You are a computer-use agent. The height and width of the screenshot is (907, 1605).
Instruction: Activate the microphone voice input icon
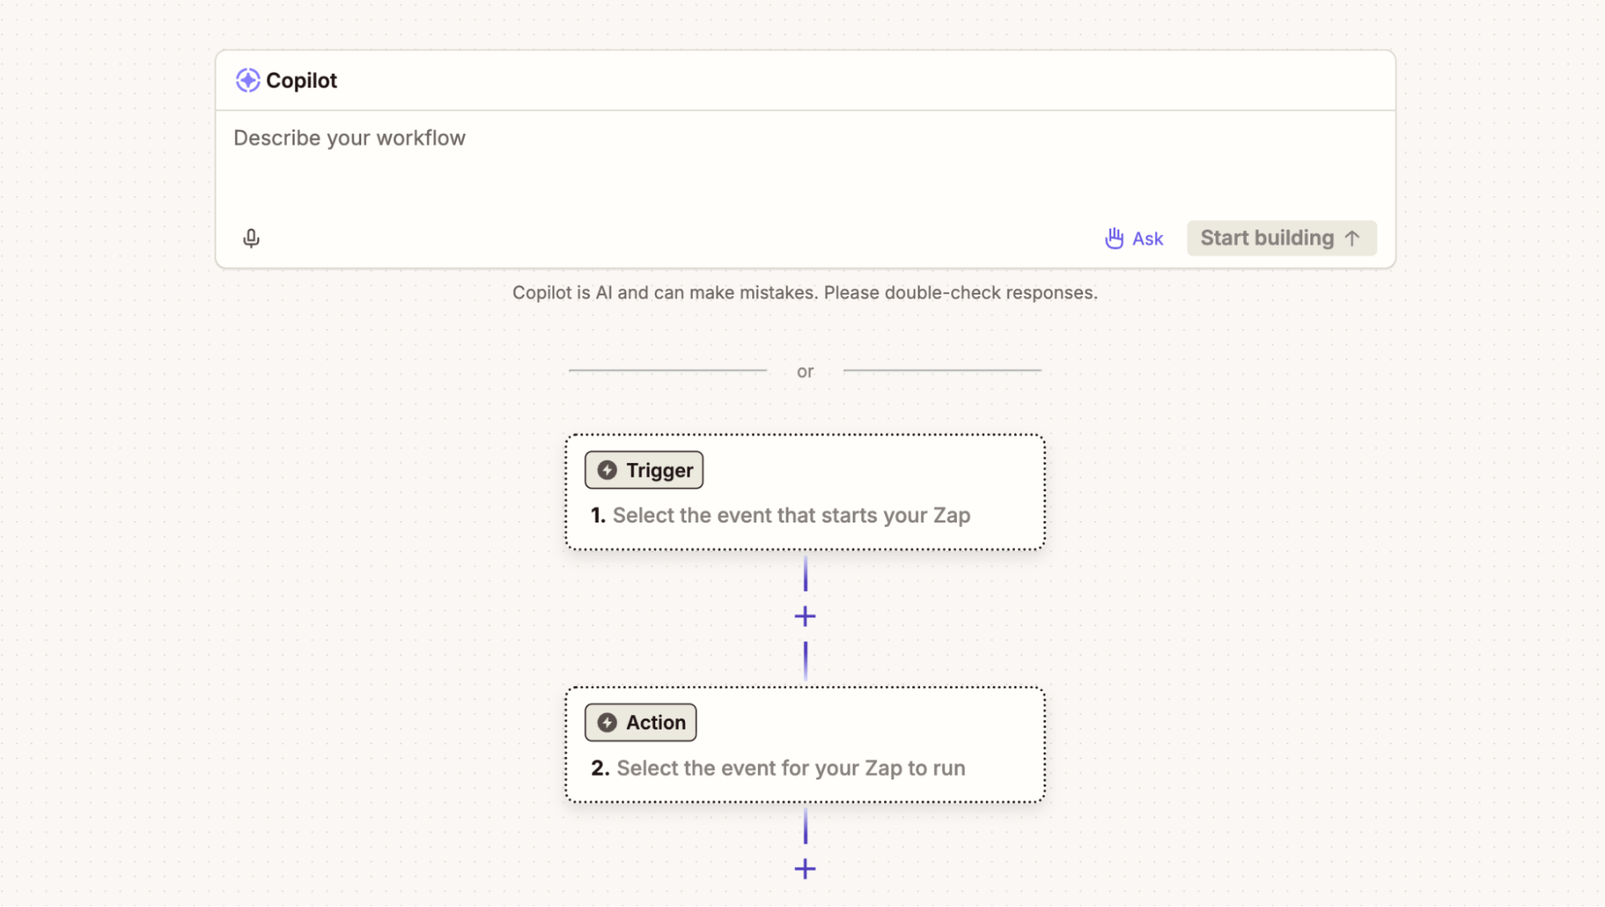[251, 238]
